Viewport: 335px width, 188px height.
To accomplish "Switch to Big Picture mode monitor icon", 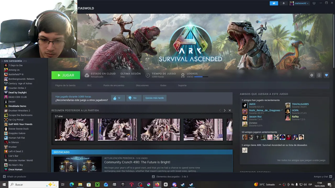I will (x=314, y=3).
